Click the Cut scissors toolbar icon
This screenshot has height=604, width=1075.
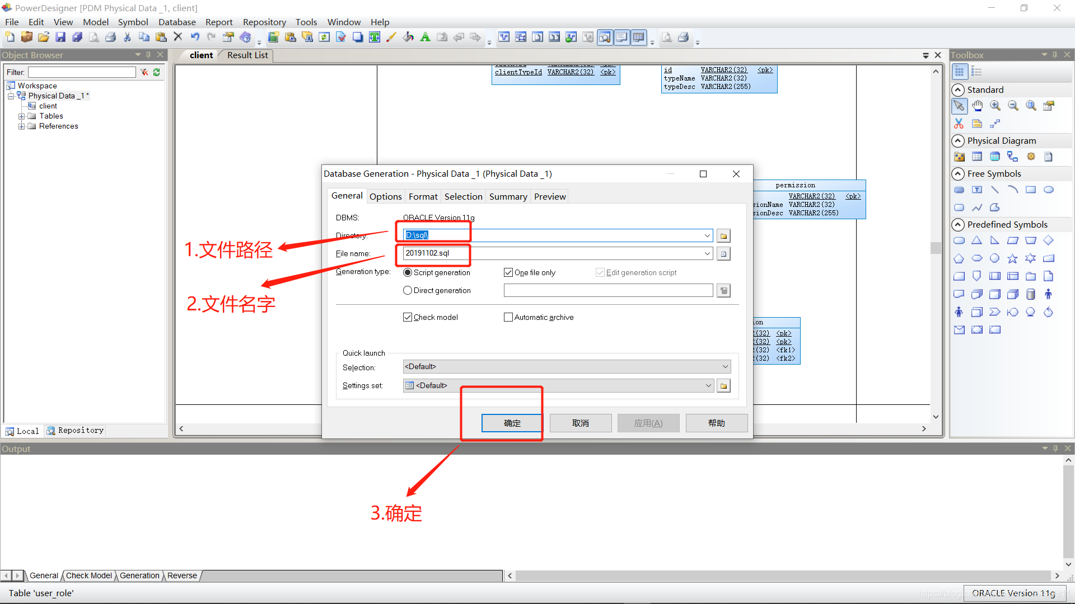point(128,37)
